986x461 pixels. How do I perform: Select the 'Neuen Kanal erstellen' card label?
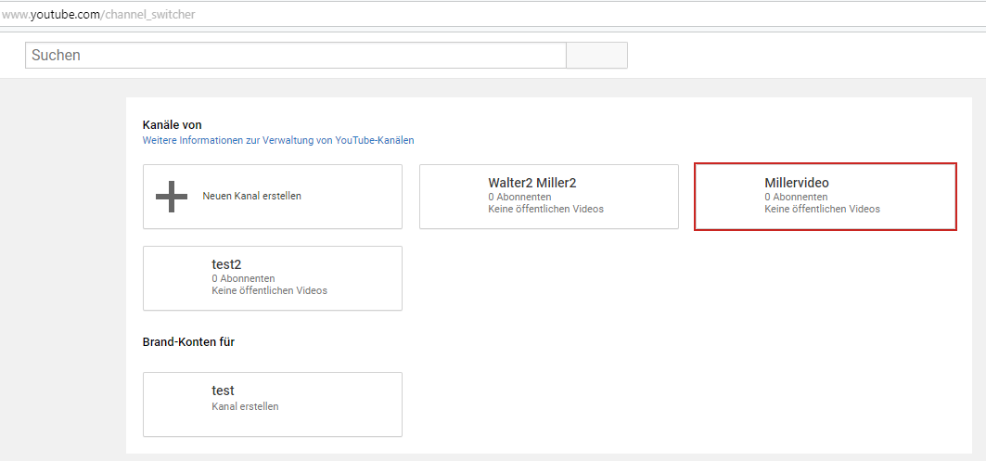(x=251, y=197)
